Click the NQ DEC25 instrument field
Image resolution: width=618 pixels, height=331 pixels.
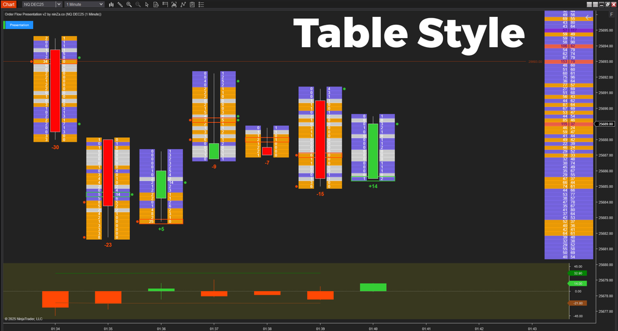(x=39, y=4)
